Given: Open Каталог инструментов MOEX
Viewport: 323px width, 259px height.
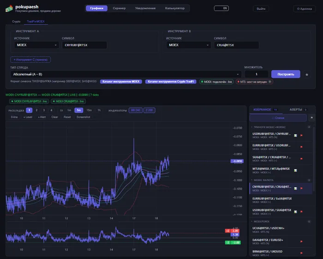Looking at the screenshot, I should [x=121, y=82].
